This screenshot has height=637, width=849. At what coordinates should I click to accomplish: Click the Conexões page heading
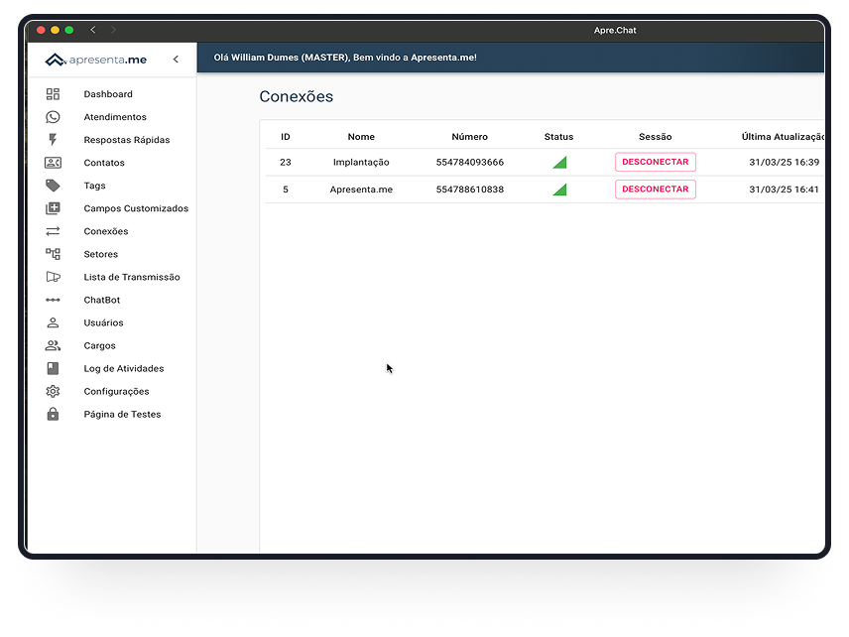pos(297,96)
